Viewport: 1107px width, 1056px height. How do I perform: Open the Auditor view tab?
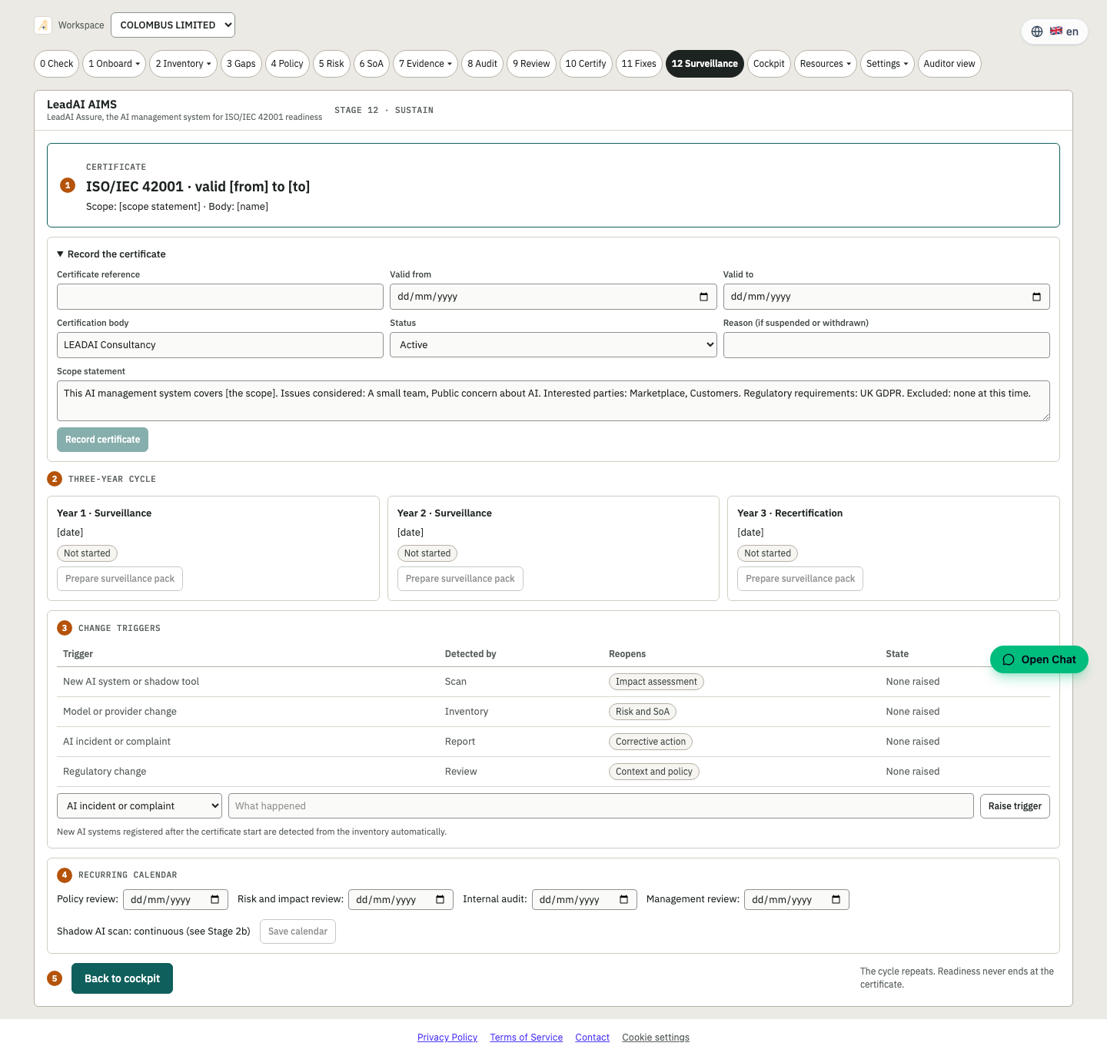[x=949, y=64]
